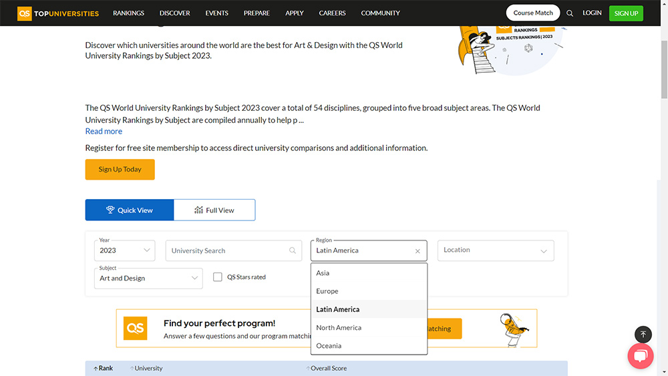
Task: Sort by the Overall Score column
Action: pos(327,369)
